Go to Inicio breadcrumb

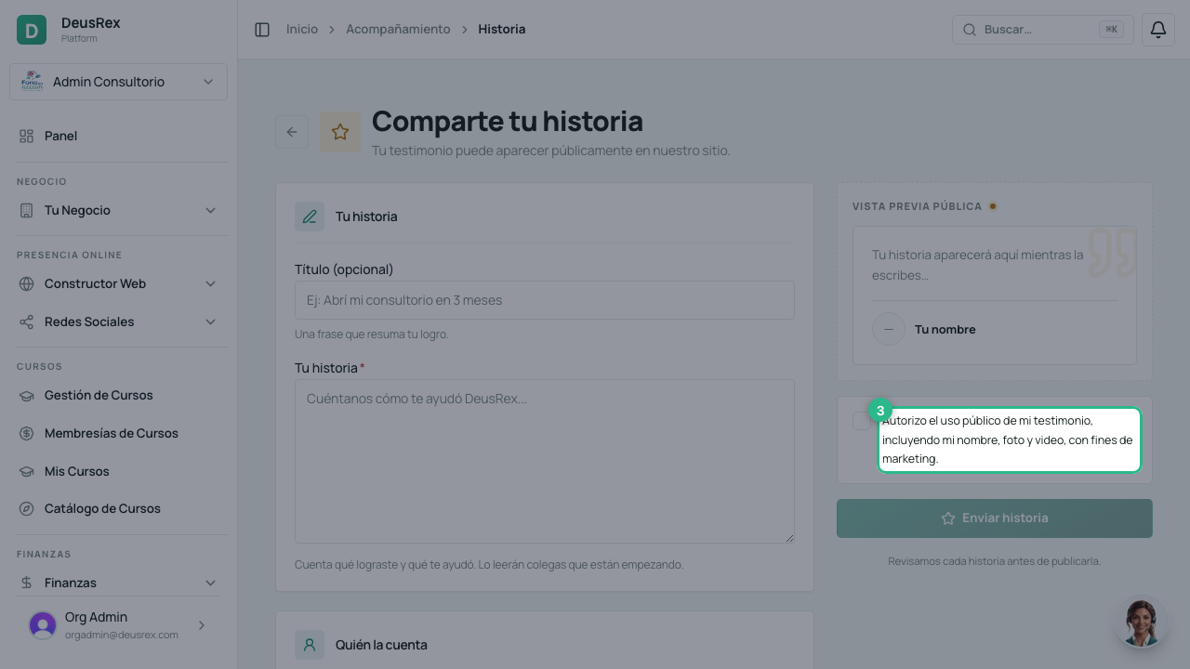(302, 30)
